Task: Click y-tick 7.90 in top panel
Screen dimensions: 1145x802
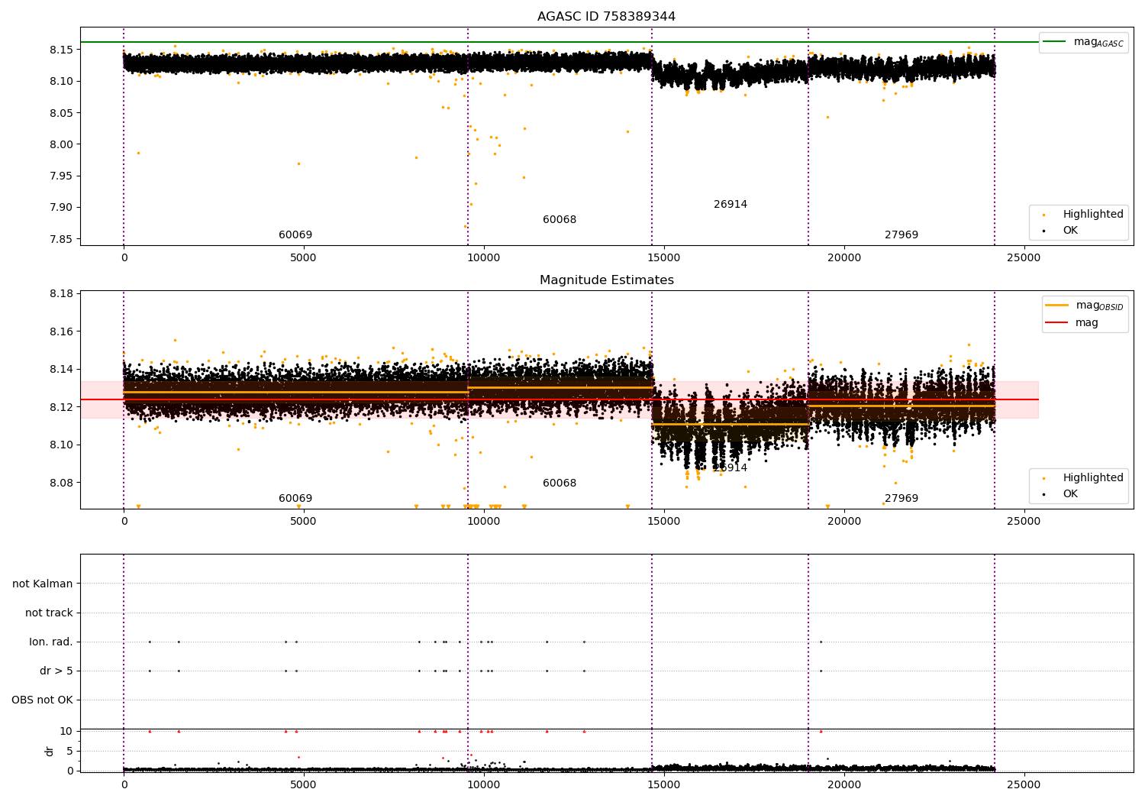Action: (61, 207)
